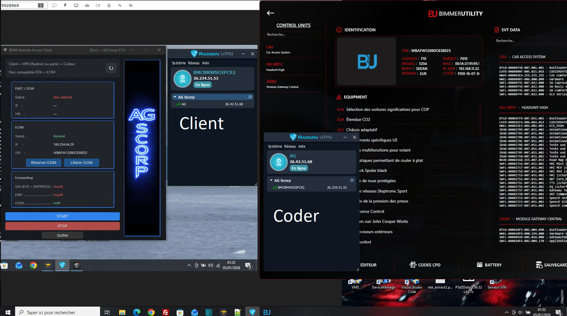567x316 pixels.
Task: Toggle the crossed-out eye privacy icon in the remote toolbar
Action: coord(131,5)
